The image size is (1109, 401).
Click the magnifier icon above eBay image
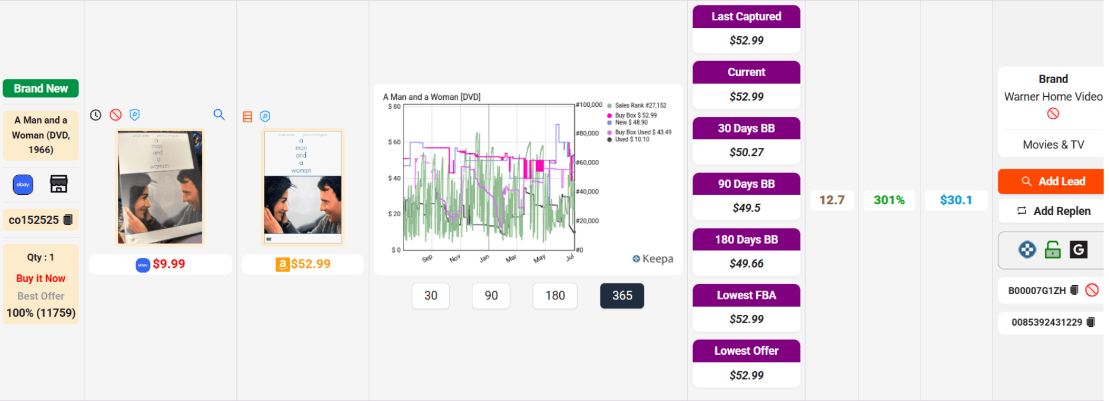(x=219, y=115)
